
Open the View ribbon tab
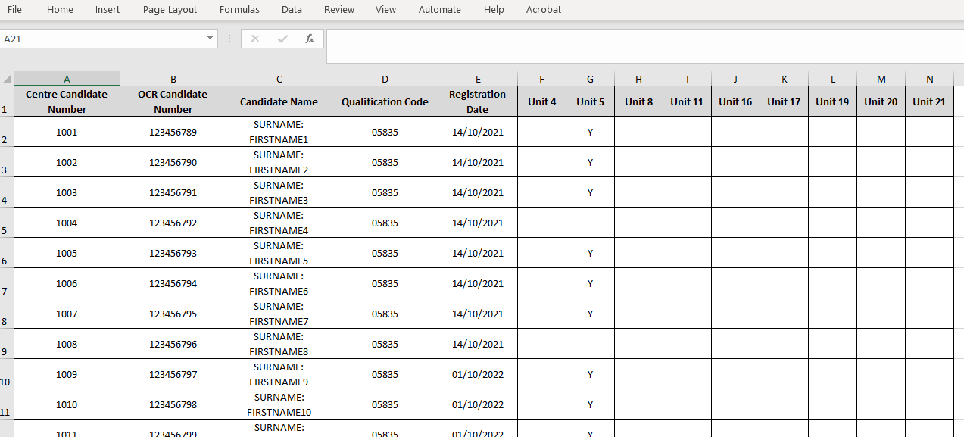[385, 10]
